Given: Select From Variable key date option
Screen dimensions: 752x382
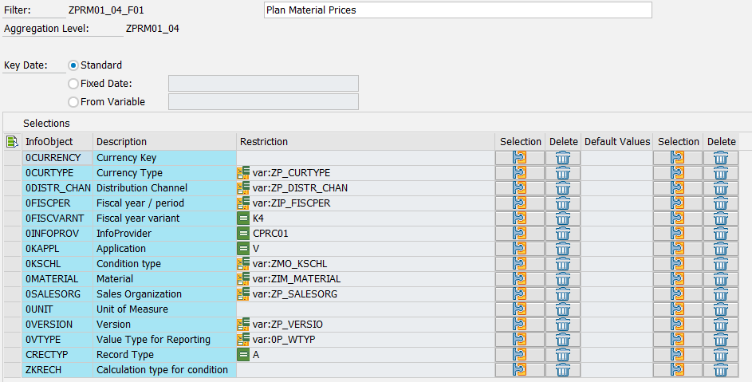Looking at the screenshot, I should coord(73,102).
